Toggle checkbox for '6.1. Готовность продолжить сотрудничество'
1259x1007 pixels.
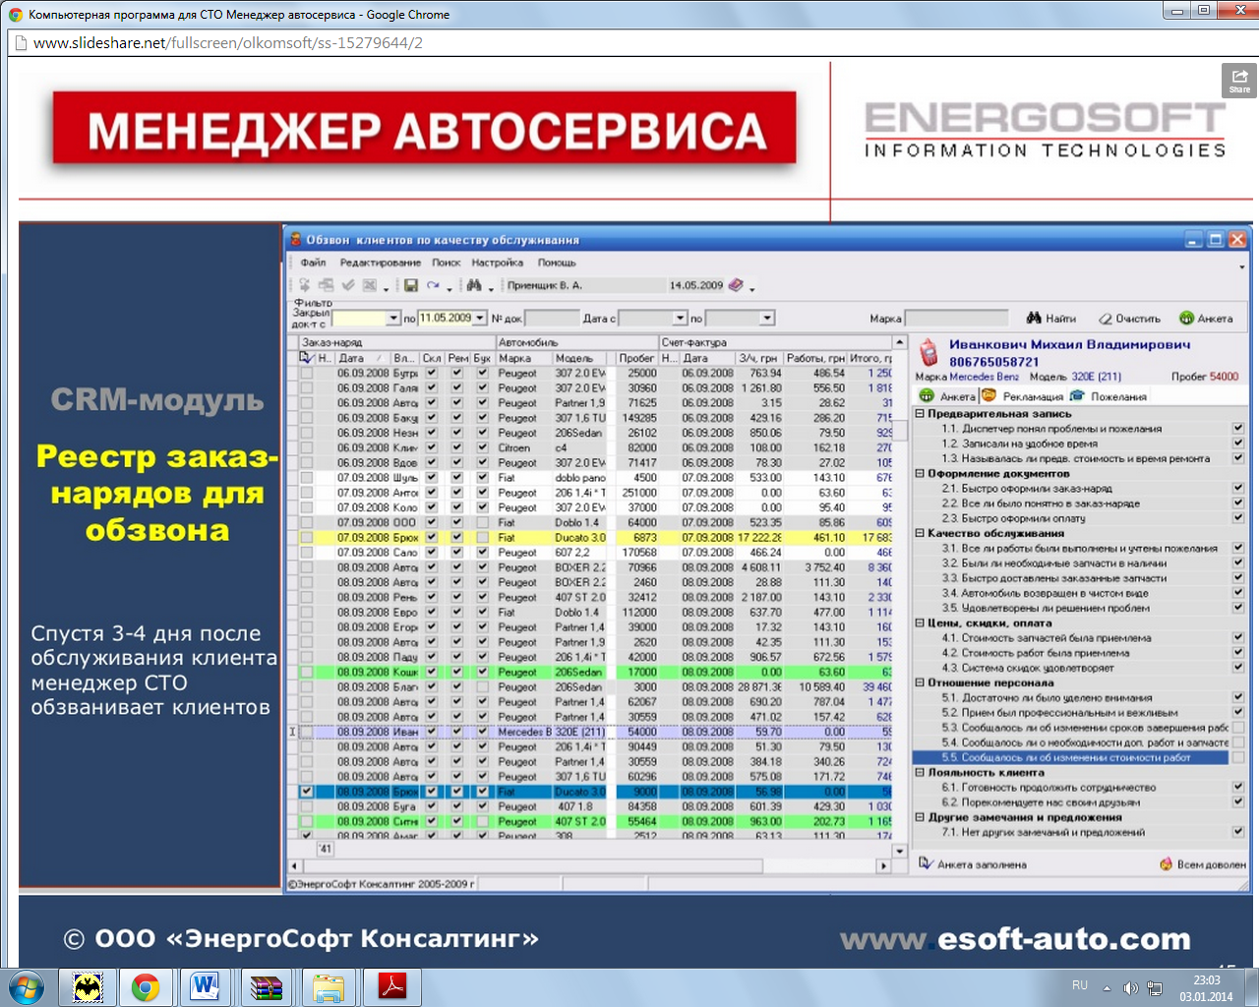(1238, 788)
